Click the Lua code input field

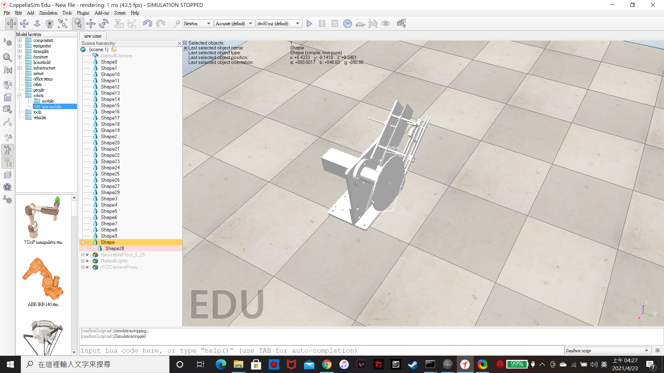pos(322,351)
